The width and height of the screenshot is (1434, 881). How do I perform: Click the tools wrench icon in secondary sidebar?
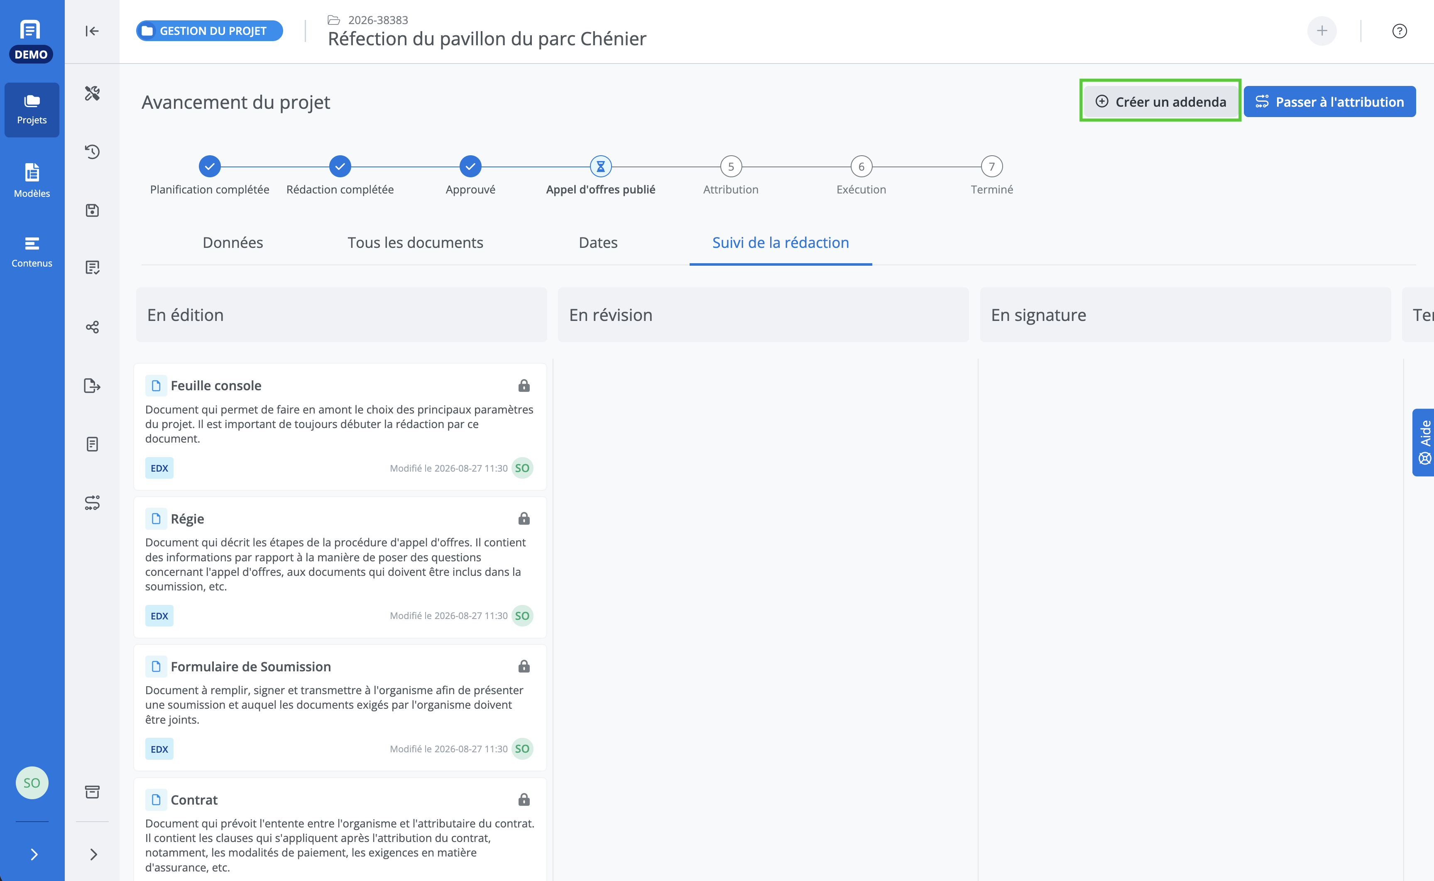pos(92,93)
